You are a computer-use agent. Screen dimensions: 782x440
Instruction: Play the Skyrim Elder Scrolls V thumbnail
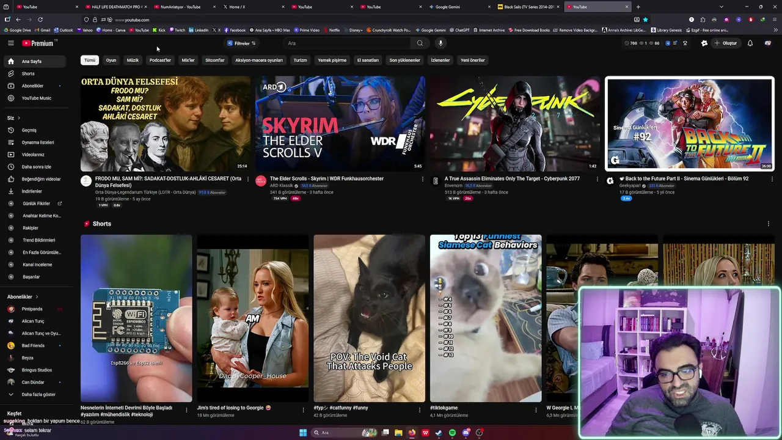click(340, 123)
